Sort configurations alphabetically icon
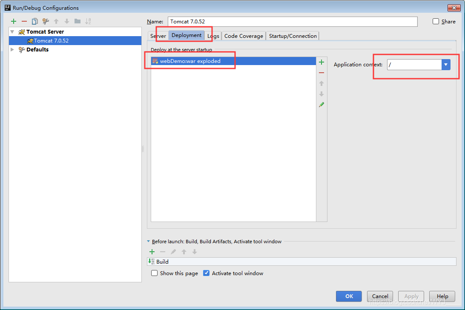Image resolution: width=465 pixels, height=310 pixels. point(88,21)
